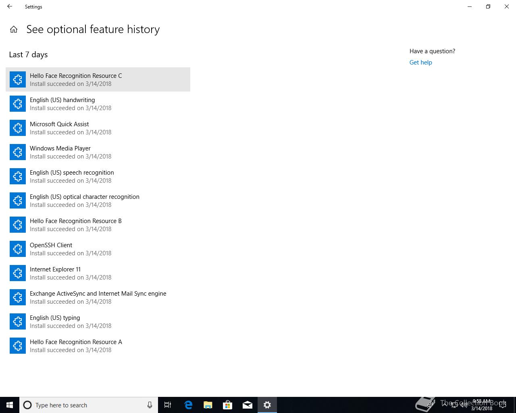This screenshot has width=516, height=413.
Task: Click the English (US) speech recognition icon
Action: point(18,176)
